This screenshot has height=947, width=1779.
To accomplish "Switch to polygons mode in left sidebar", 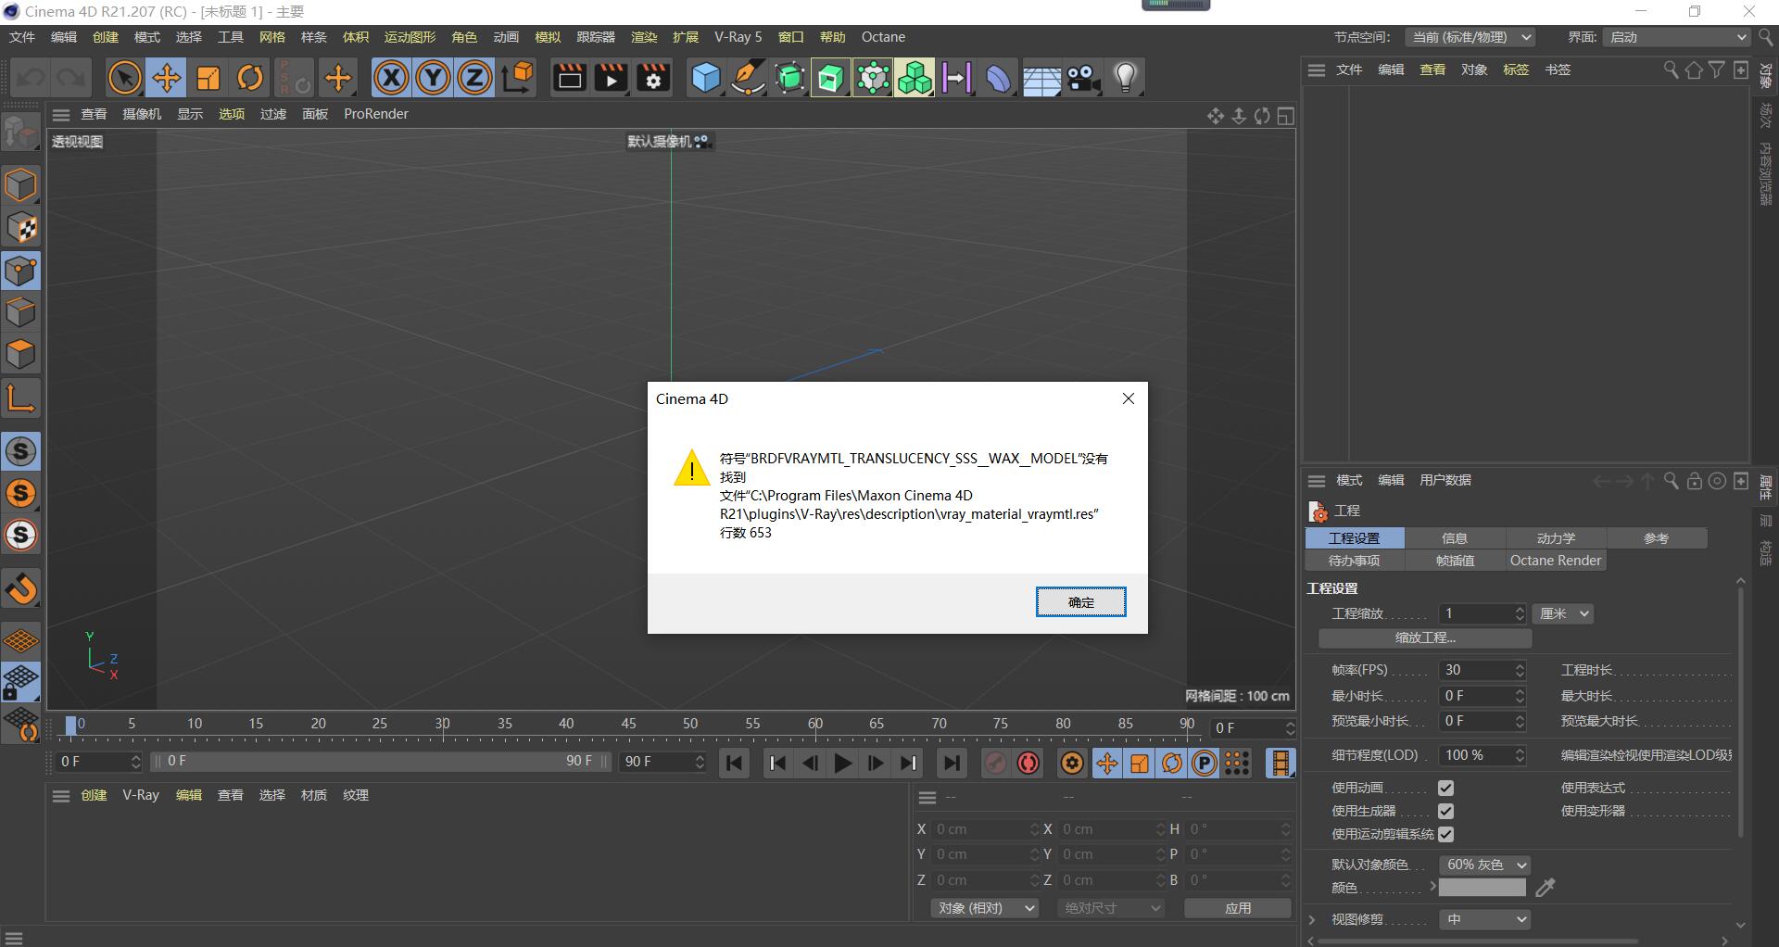I will 20,354.
